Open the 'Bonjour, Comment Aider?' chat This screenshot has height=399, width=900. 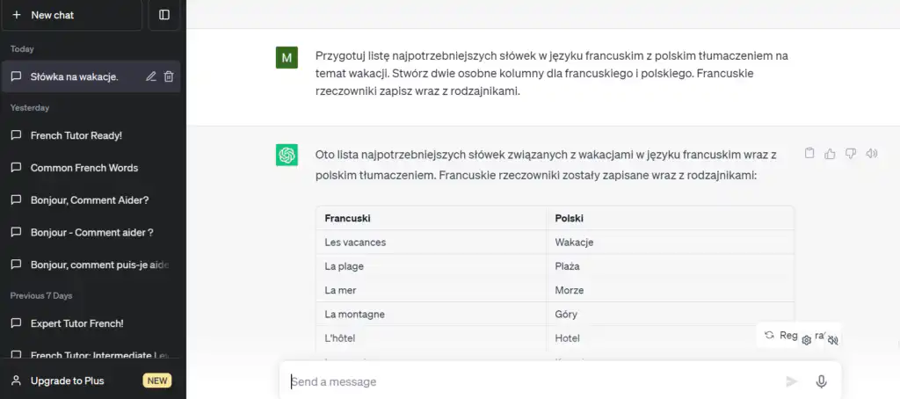click(x=91, y=199)
